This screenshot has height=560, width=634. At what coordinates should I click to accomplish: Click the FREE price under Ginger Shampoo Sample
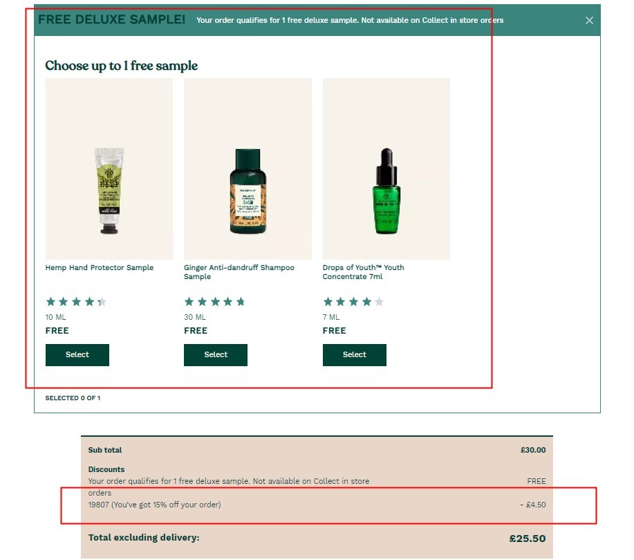[x=196, y=331]
